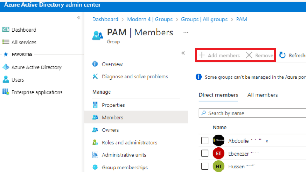Click the Favorites star icon
The height and width of the screenshot is (172, 306).
(6, 55)
